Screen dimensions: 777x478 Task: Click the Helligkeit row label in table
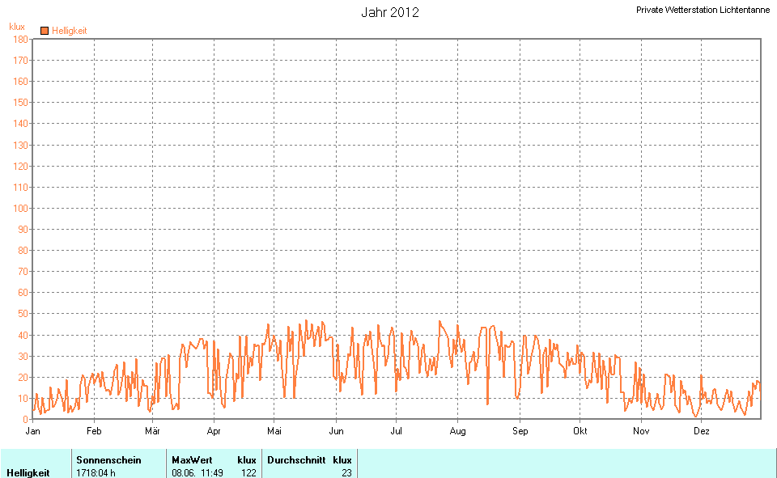click(x=28, y=472)
